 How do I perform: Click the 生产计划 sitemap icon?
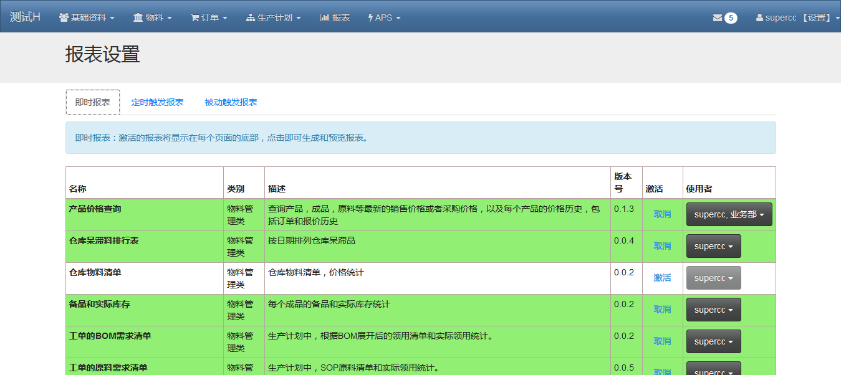point(251,18)
